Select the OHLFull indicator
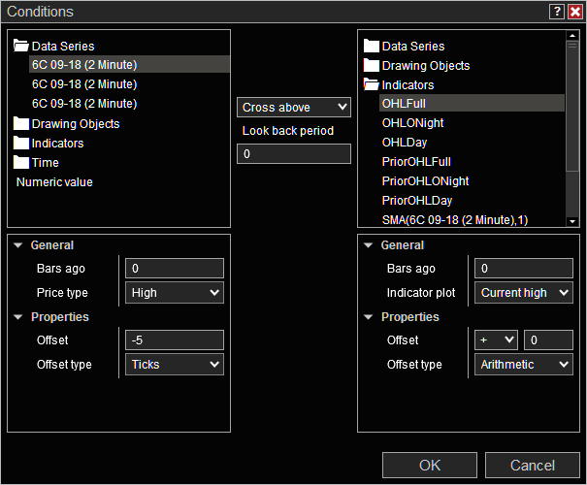 point(472,103)
